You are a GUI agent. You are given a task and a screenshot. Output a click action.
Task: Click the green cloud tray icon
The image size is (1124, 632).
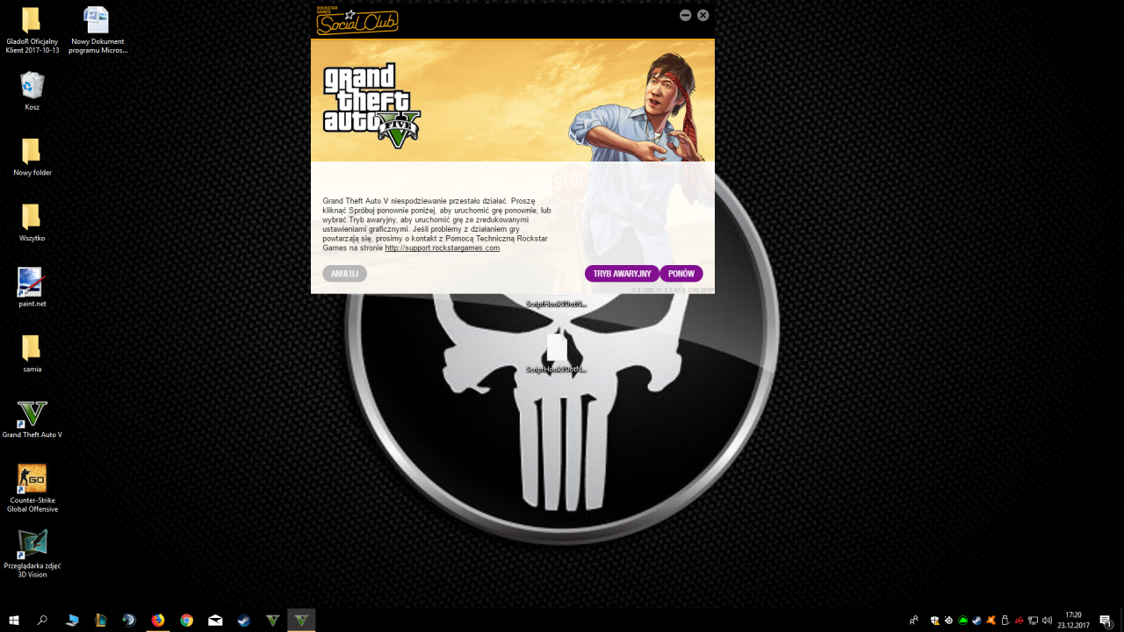pos(963,620)
